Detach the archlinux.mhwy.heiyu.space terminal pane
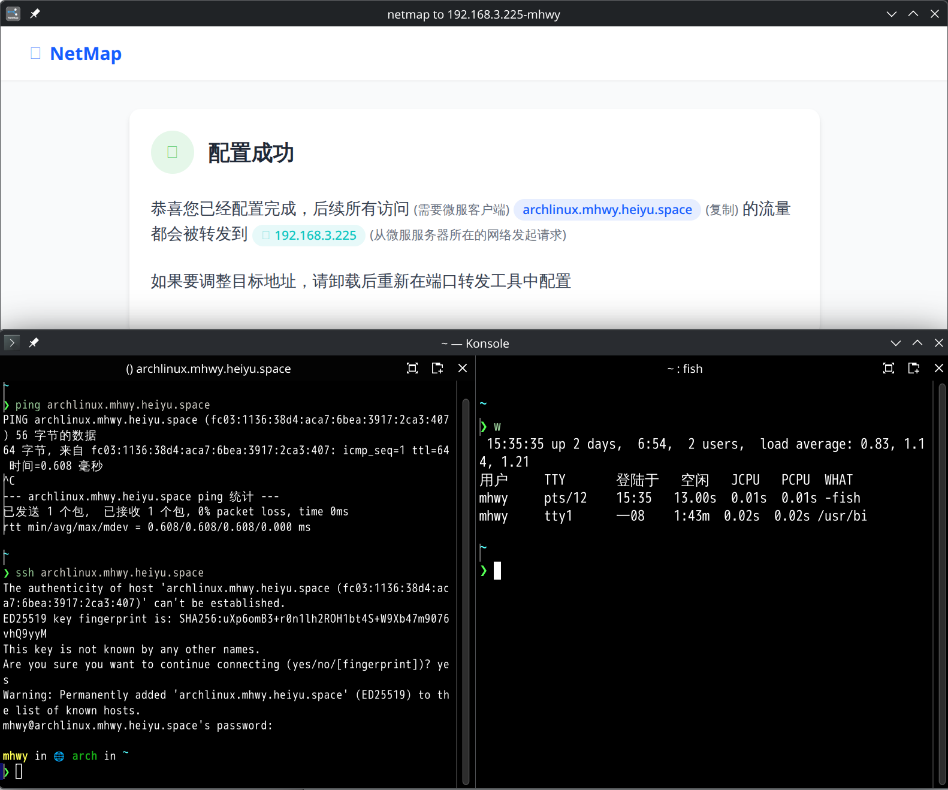 point(437,368)
